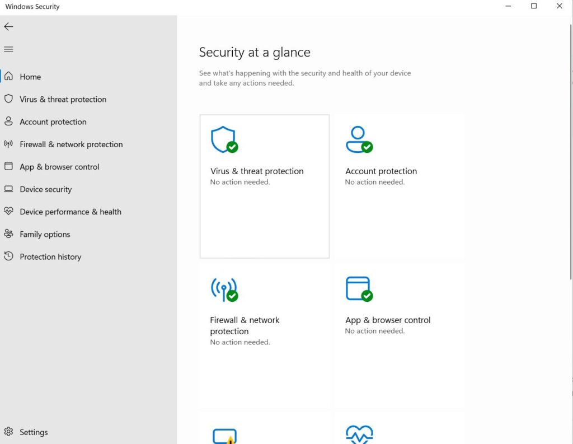The width and height of the screenshot is (573, 444).
Task: Click the family icon beside Family options
Action: (x=8, y=233)
